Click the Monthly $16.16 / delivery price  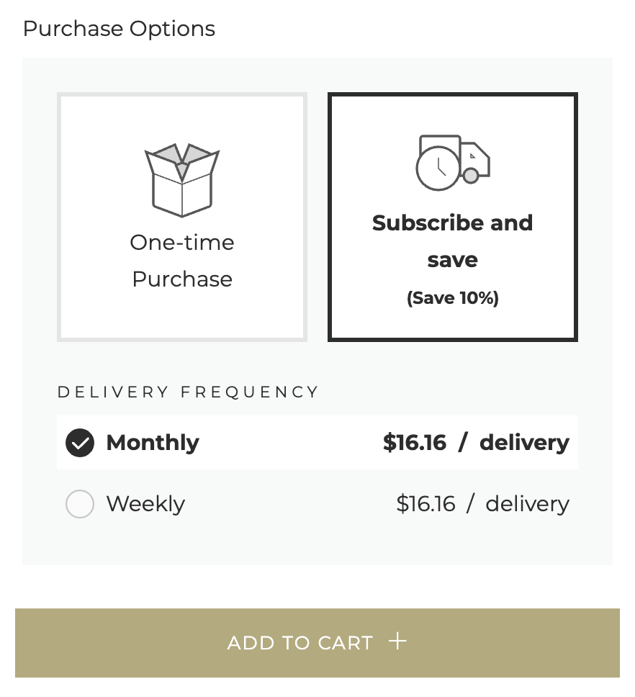pyautogui.click(x=476, y=443)
